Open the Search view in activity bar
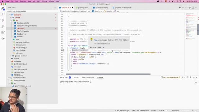Image resolution: width=199 pixels, height=112 pixels. tap(3, 14)
